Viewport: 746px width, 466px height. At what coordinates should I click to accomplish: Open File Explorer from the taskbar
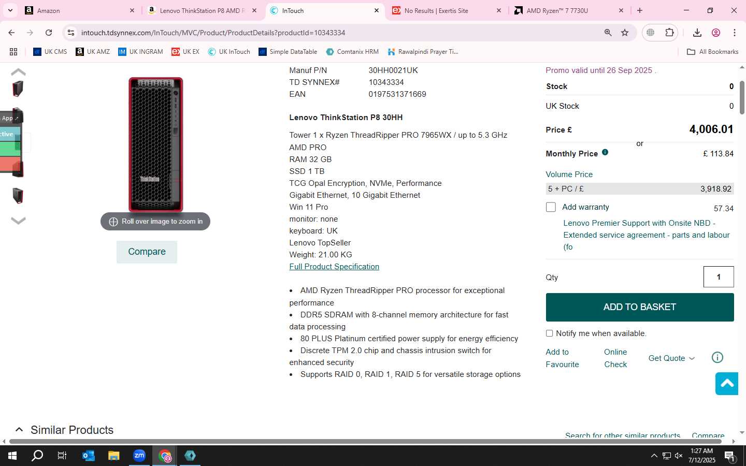[113, 456]
